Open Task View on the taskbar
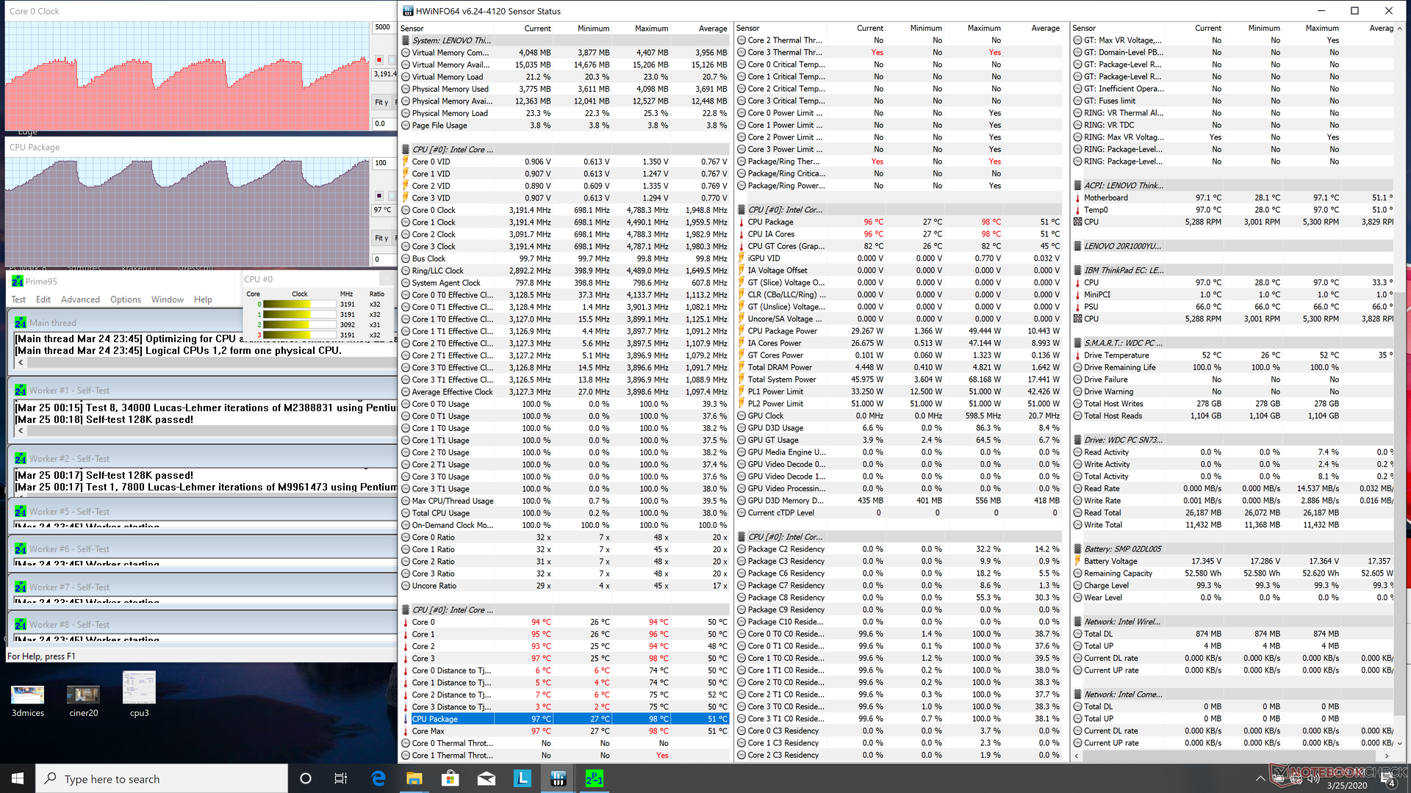The image size is (1411, 793). tap(340, 778)
